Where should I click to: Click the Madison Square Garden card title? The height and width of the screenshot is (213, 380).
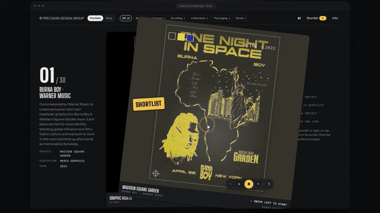pos(140,190)
